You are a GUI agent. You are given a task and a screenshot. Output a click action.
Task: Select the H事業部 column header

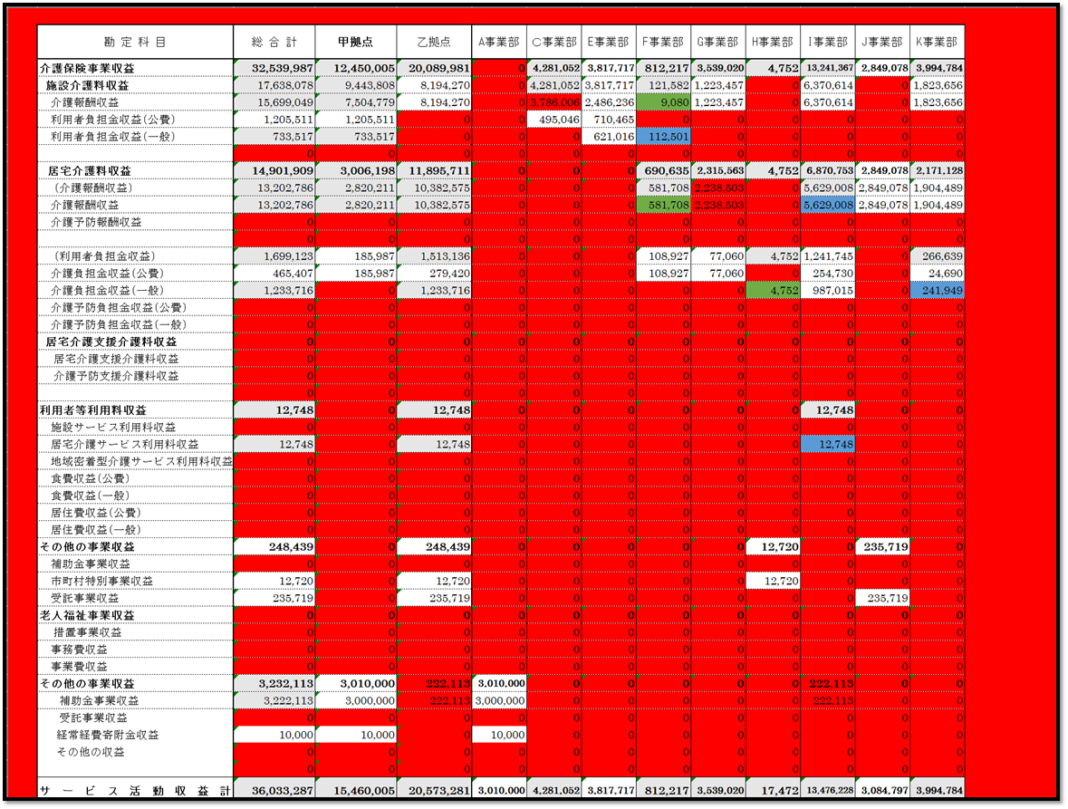coord(773,43)
